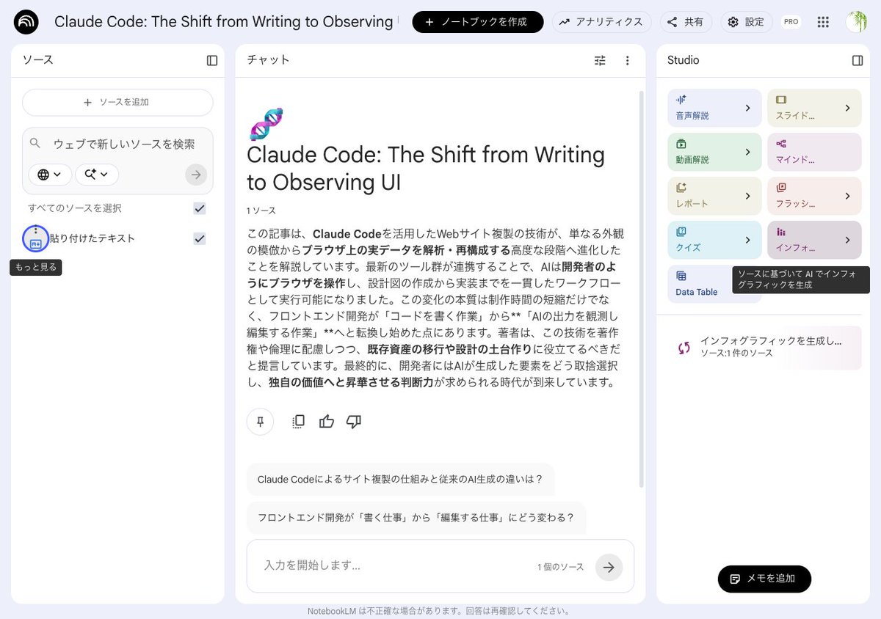Click the 共有 share button

(685, 22)
